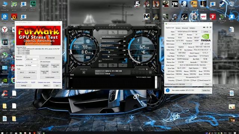This screenshot has width=239, height=134.
Task: Apply settings with the Afterburner checkmark button
Action: pyautogui.click(x=123, y=66)
